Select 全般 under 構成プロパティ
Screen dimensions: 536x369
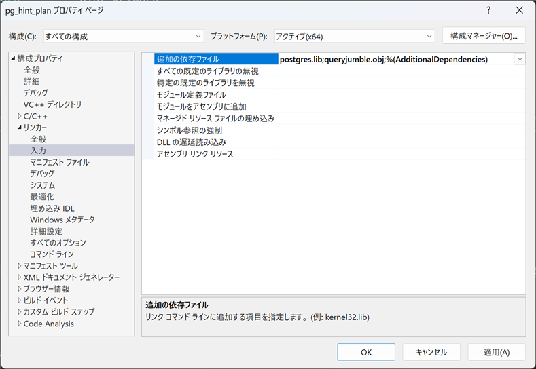32,70
